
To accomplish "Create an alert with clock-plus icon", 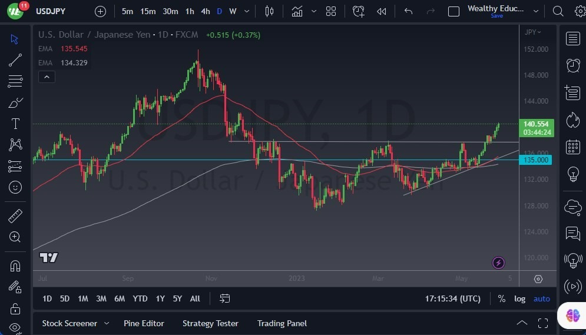I will 359,12.
